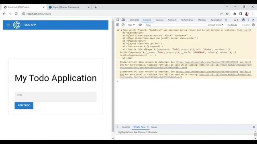The width and height of the screenshot is (257, 144).
Task: Go back with the browser back arrow
Action: click(4, 14)
